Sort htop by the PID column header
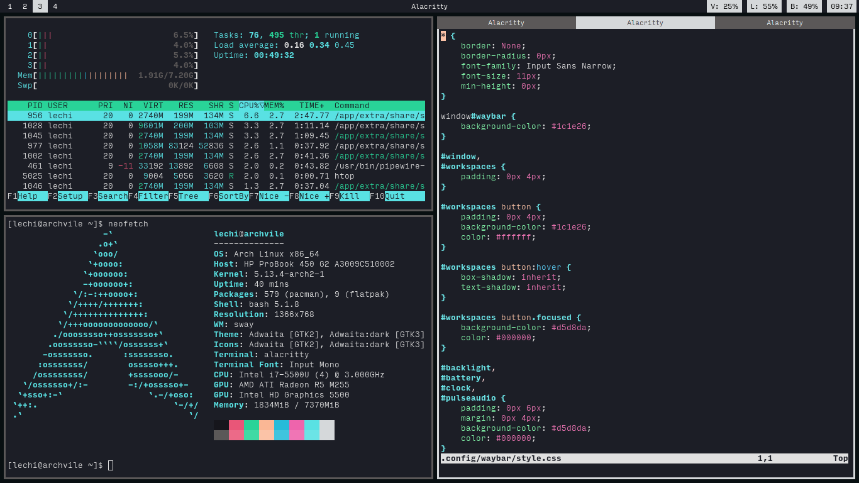This screenshot has width=859, height=483. click(x=35, y=106)
